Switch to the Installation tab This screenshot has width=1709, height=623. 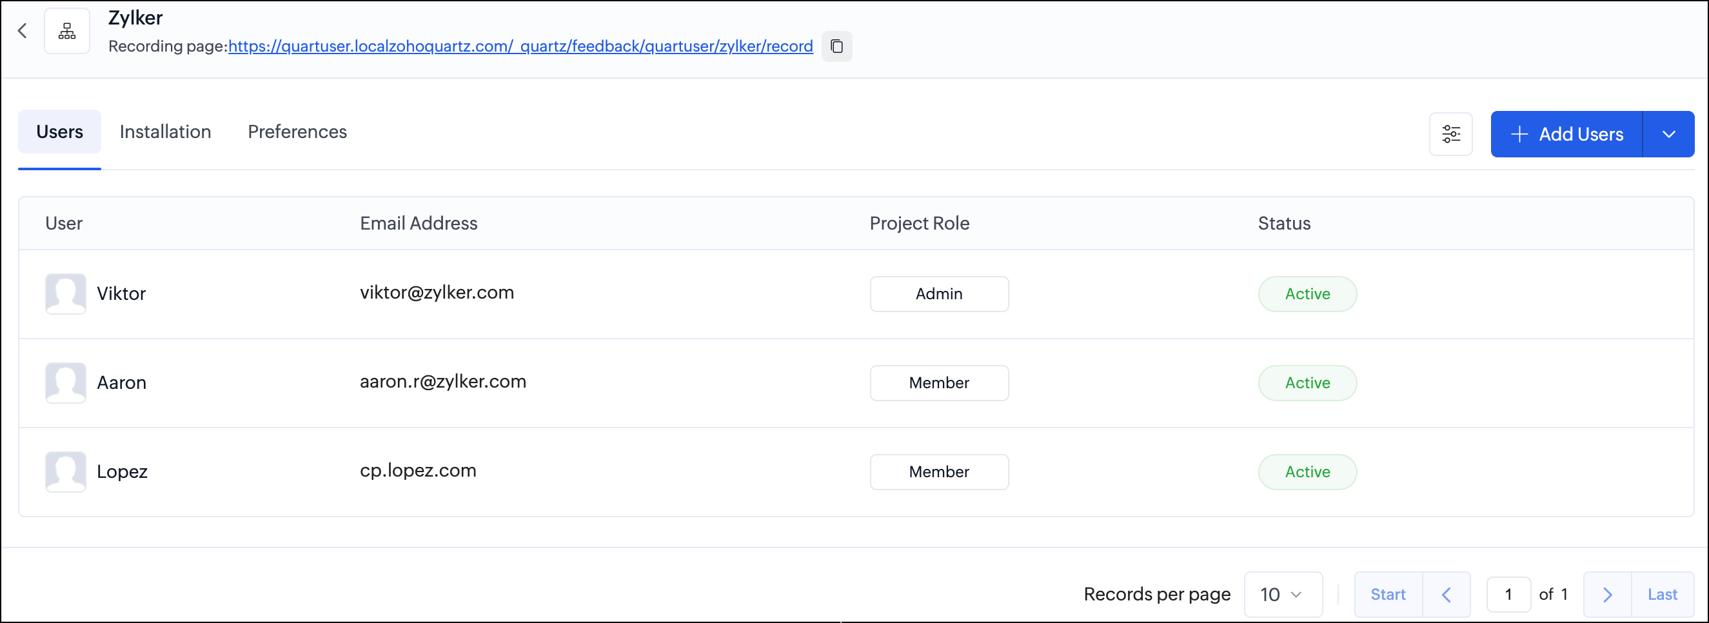pos(165,132)
